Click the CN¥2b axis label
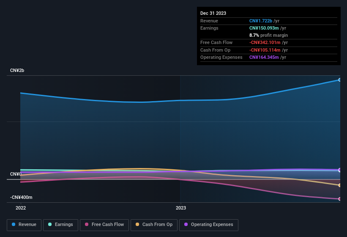347x237 pixels. click(x=17, y=70)
